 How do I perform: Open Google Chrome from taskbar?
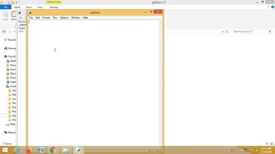coord(53,150)
